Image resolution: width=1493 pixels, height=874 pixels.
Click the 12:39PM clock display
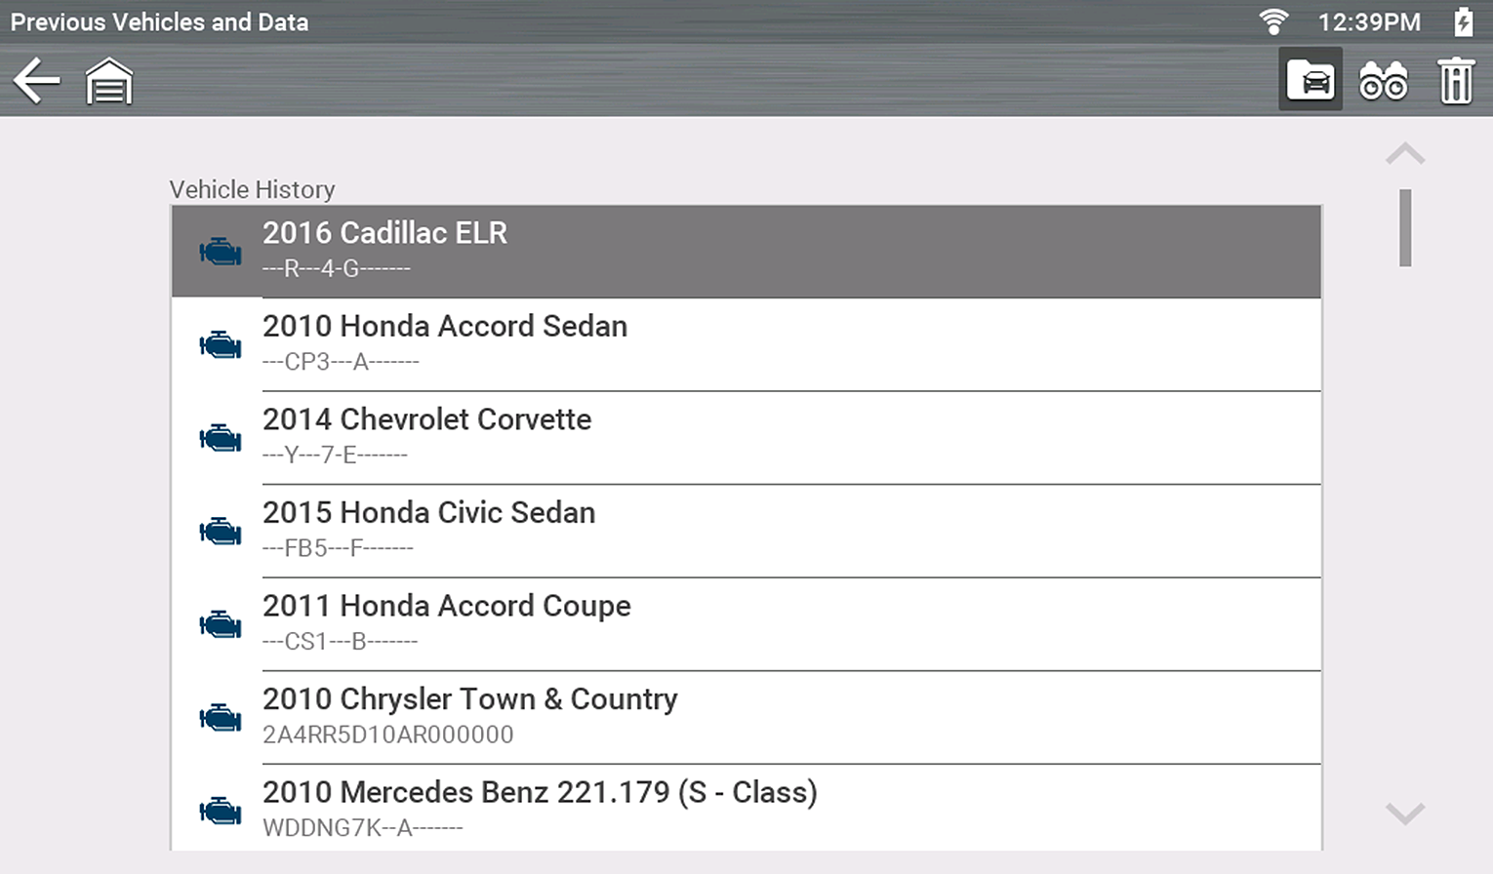[x=1369, y=21]
